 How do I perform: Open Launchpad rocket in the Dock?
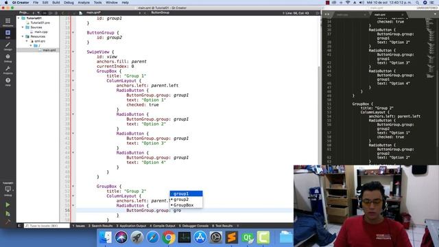[x=137, y=237]
